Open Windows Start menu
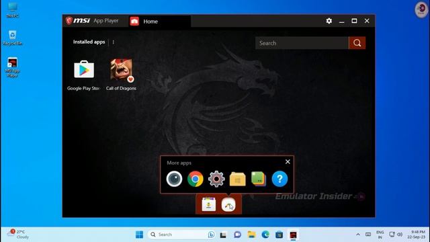Viewport: 430px width, 242px height. tap(139, 235)
